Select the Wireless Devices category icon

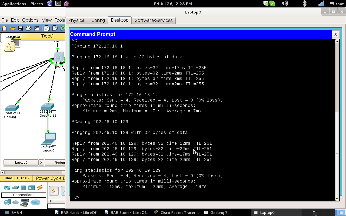32,188
